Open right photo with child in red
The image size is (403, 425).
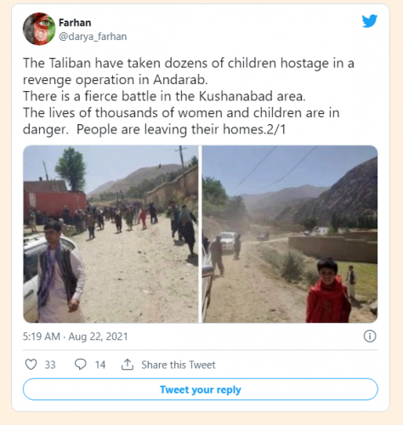pyautogui.click(x=290, y=234)
